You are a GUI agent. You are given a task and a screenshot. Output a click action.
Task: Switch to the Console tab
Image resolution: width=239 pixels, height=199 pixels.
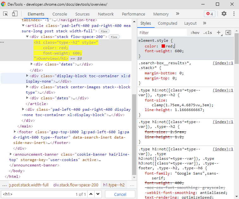click(60, 14)
